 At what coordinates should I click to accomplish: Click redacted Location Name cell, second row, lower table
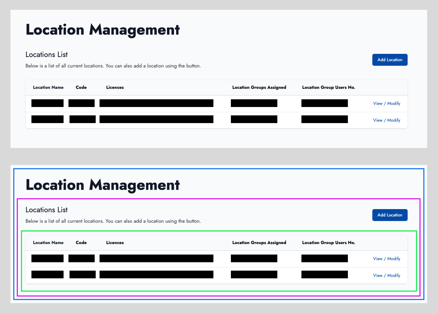[x=48, y=274]
